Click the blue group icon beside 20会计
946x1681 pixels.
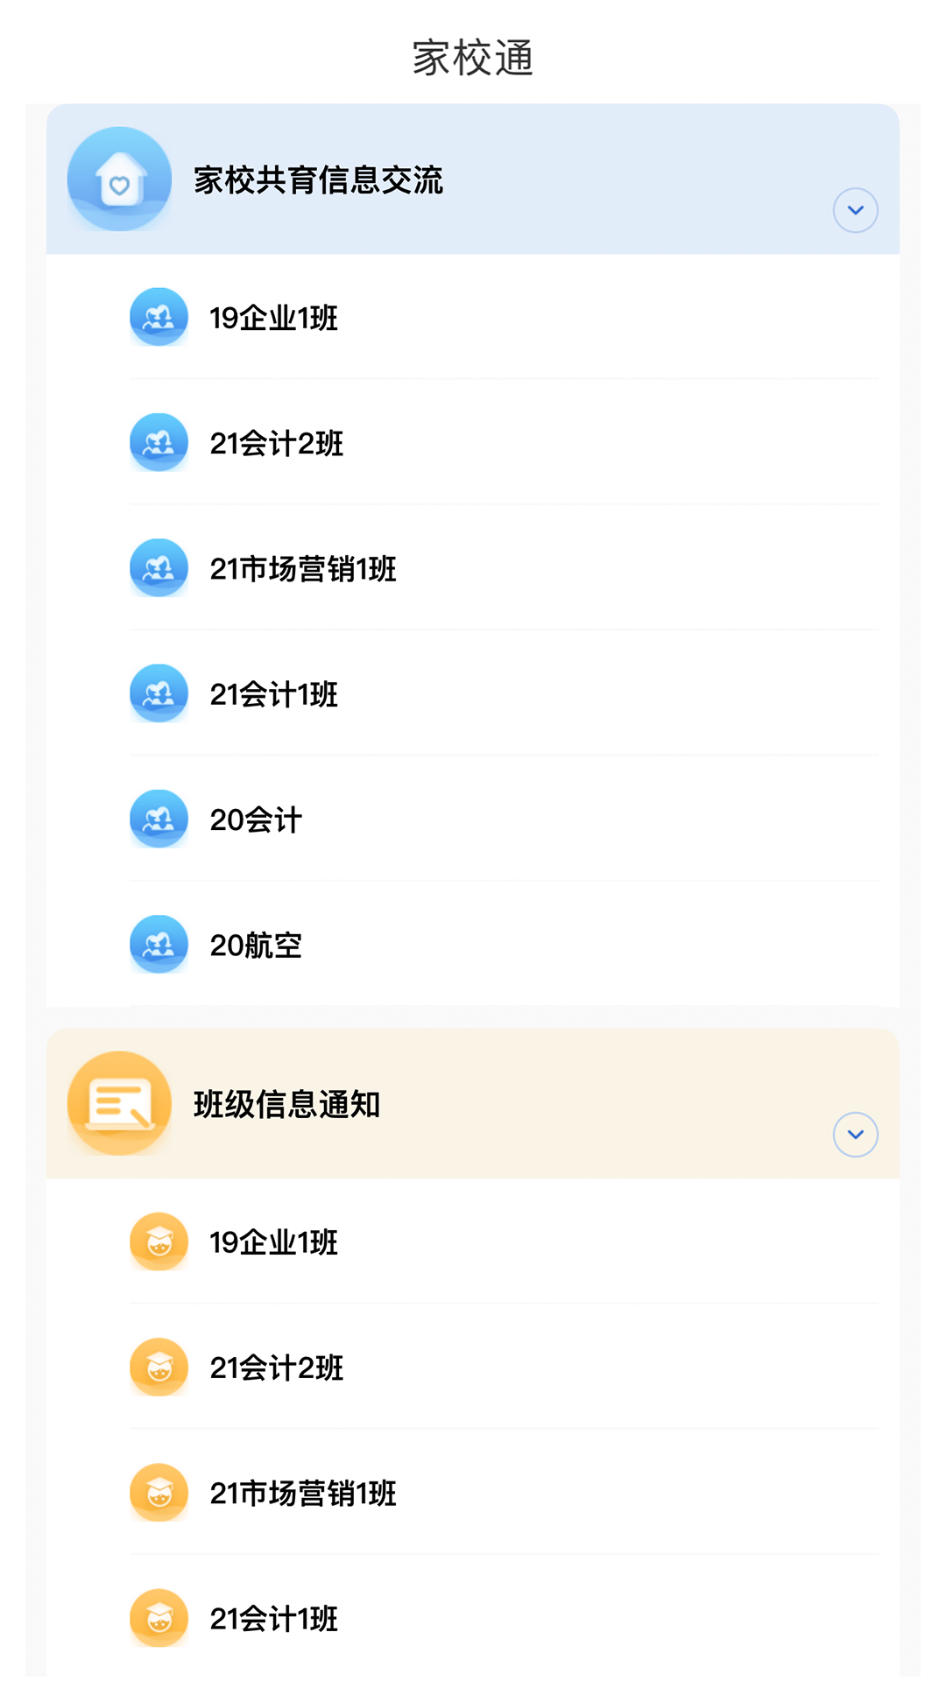click(159, 819)
